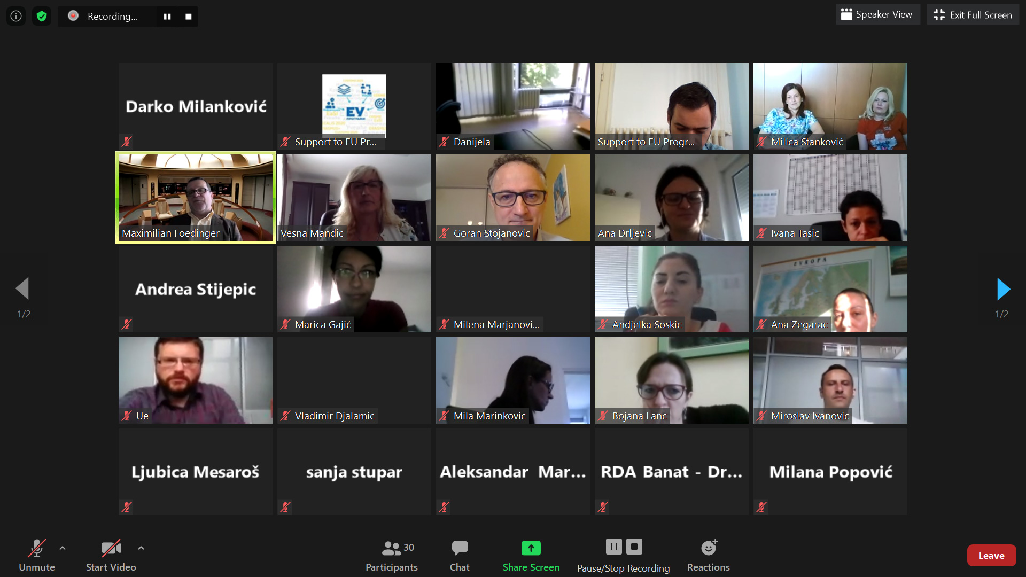Expand video options arrow next to Start Video
Viewport: 1026px width, 577px height.
[x=141, y=548]
